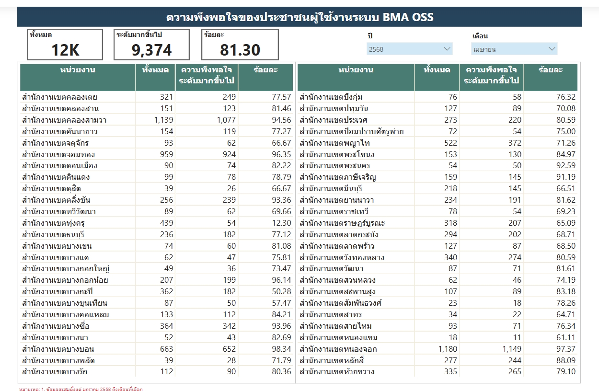Screen dimensions: 599x391
Task: Select the row สำนักงานเขตลาดกระบัง
Action: coord(438,234)
